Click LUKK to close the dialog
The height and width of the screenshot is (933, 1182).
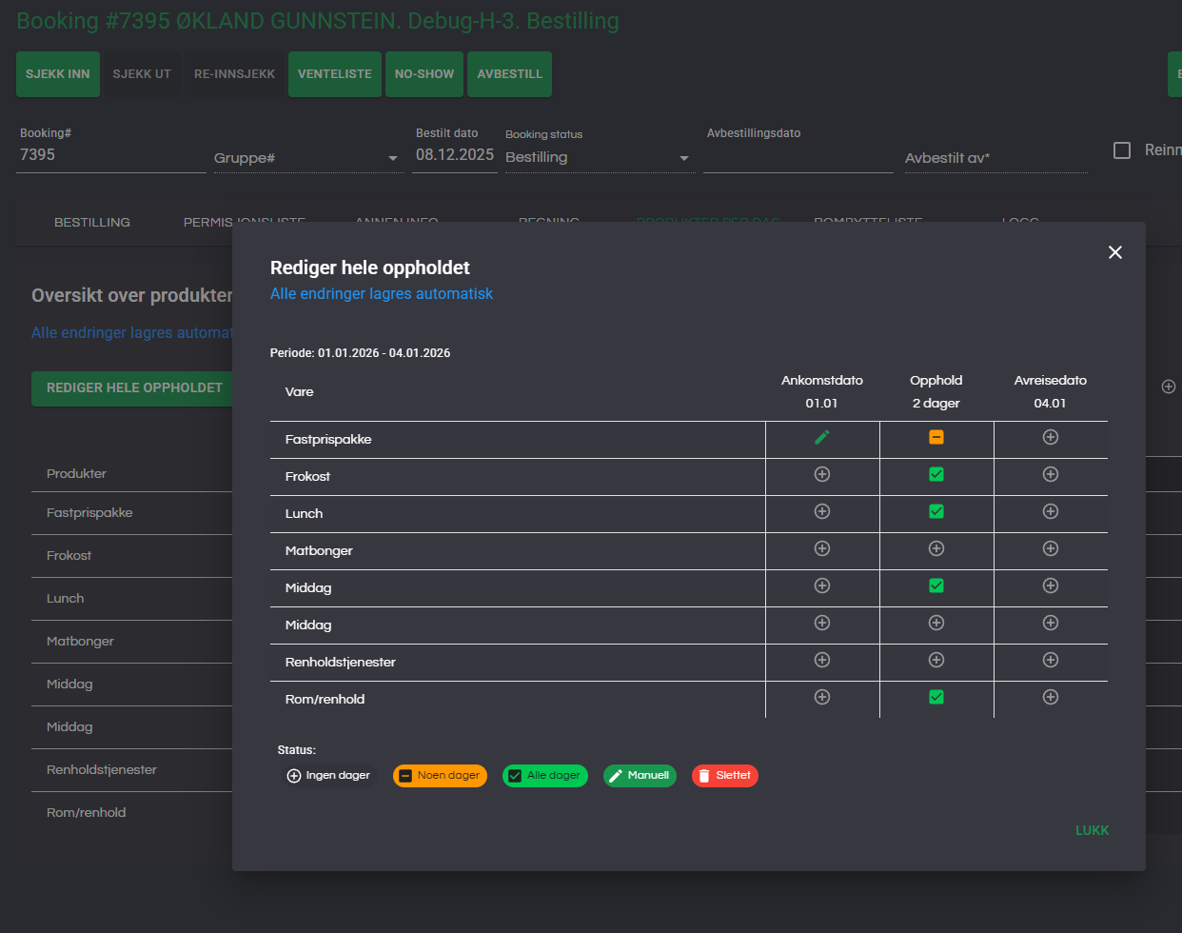[1092, 830]
